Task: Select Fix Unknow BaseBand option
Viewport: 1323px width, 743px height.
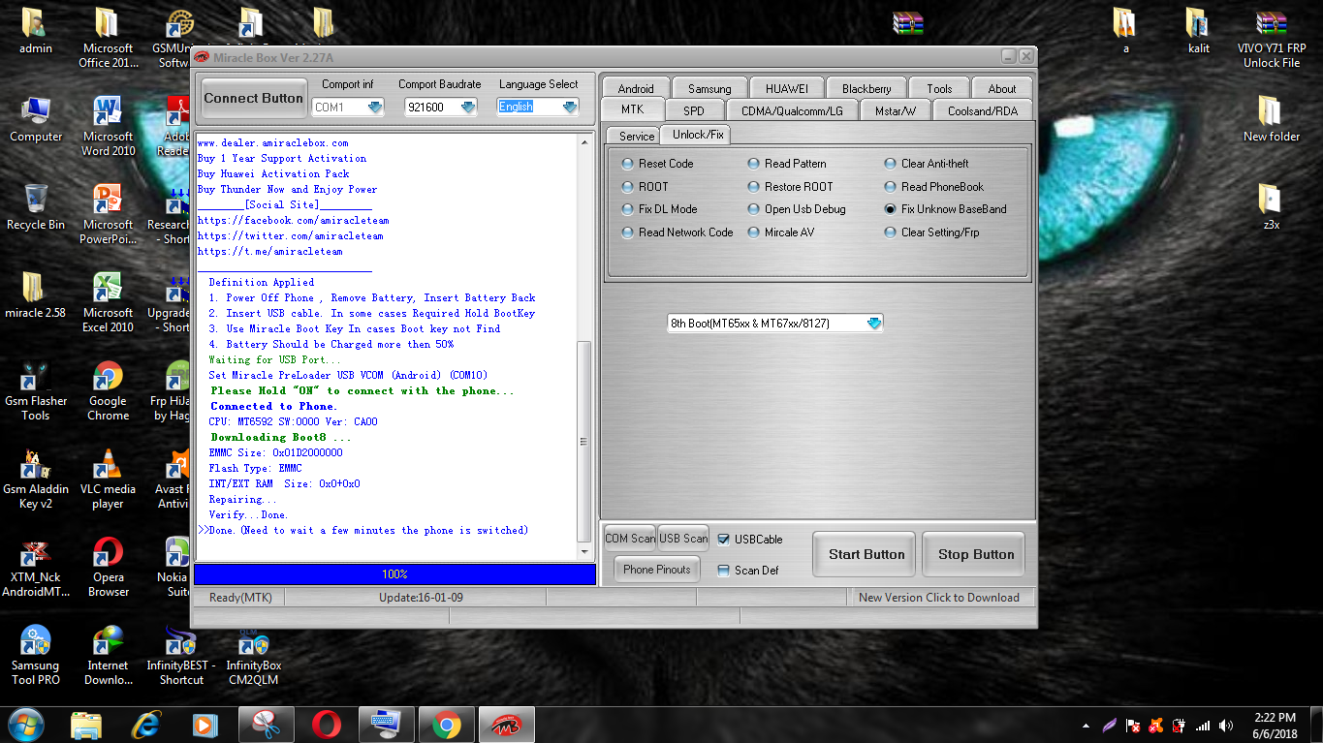Action: click(x=945, y=209)
